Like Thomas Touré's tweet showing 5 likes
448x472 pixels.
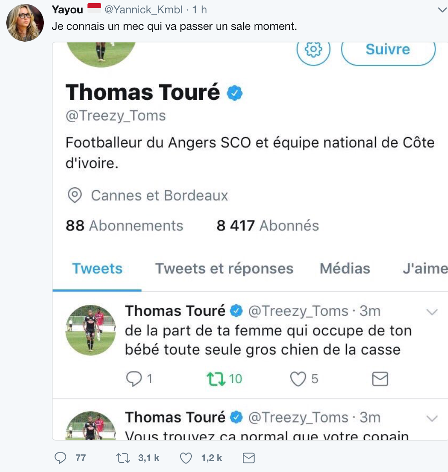(298, 379)
